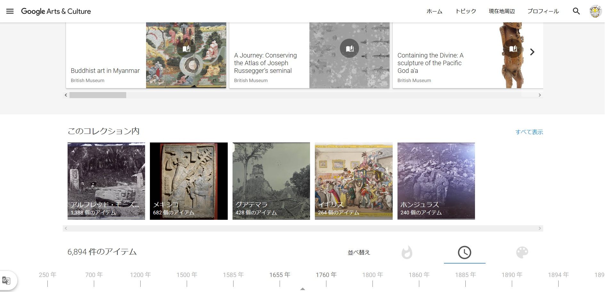This screenshot has width=606, height=292.
Task: Jump to 1885 年 on the timeline
Action: (465, 275)
